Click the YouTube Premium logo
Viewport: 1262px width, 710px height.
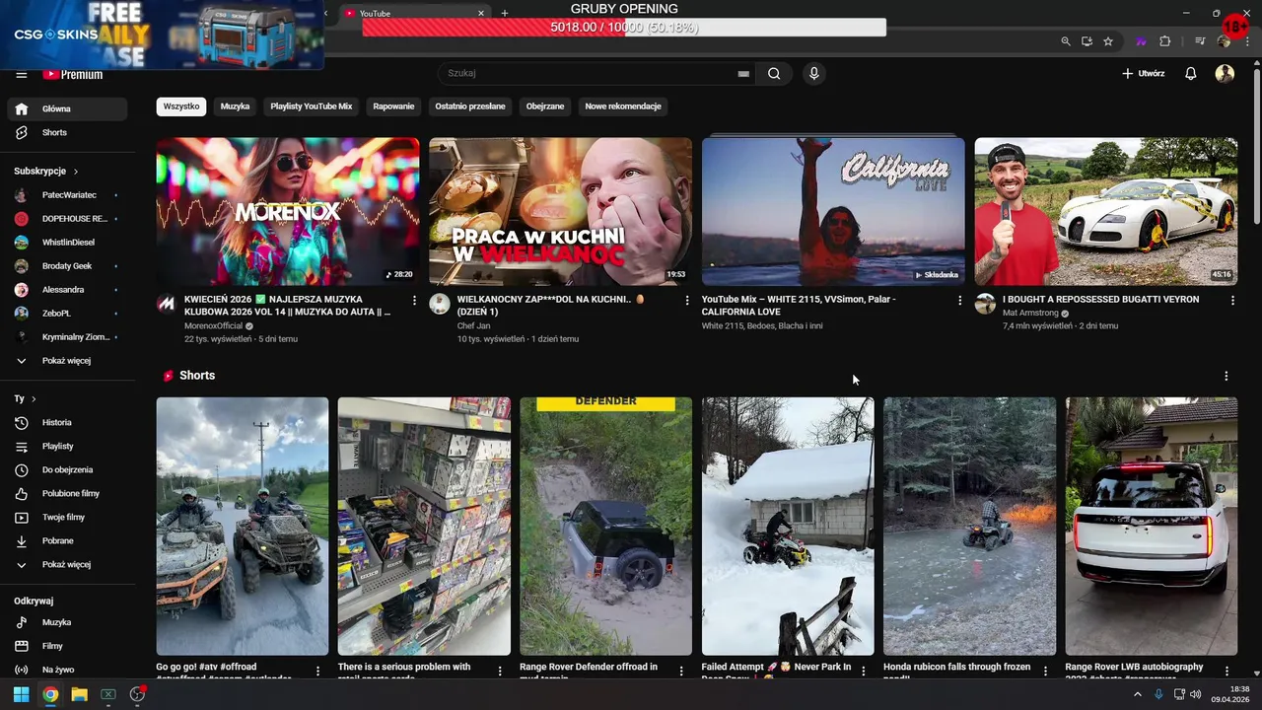point(73,74)
